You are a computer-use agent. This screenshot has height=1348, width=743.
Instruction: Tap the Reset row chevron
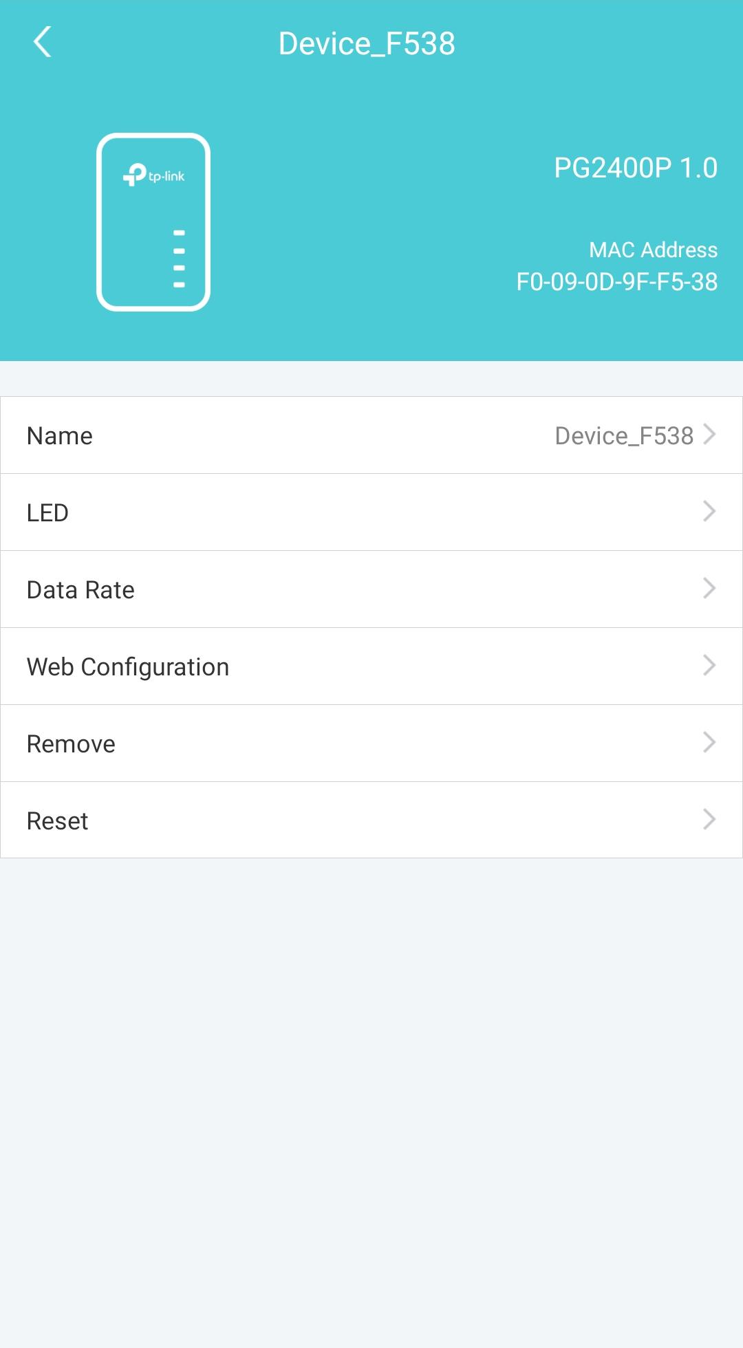[x=710, y=820]
